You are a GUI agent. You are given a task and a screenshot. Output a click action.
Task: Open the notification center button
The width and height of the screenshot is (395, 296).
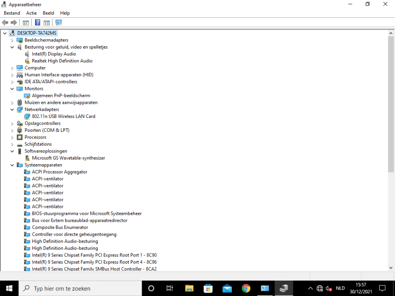click(x=382, y=288)
